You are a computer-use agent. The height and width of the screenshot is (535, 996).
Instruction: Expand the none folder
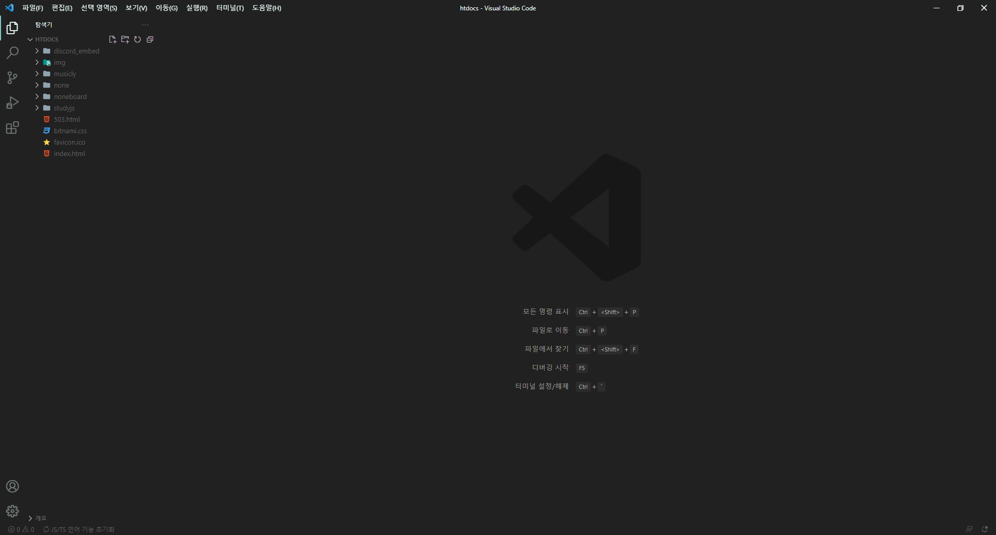tap(37, 85)
